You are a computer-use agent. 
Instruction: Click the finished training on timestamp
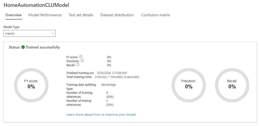112,73
